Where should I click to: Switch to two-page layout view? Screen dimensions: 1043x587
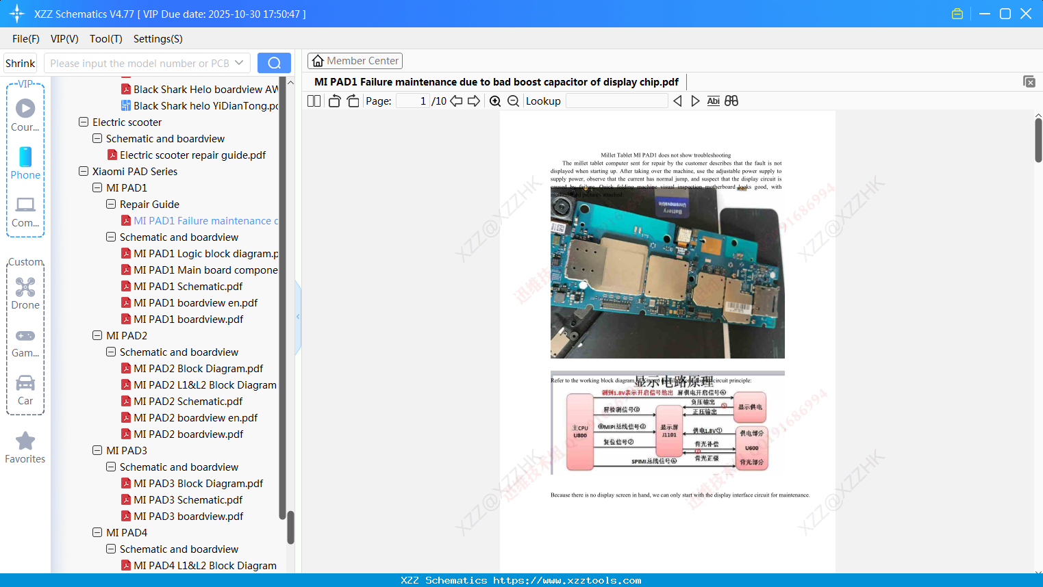[x=313, y=101]
